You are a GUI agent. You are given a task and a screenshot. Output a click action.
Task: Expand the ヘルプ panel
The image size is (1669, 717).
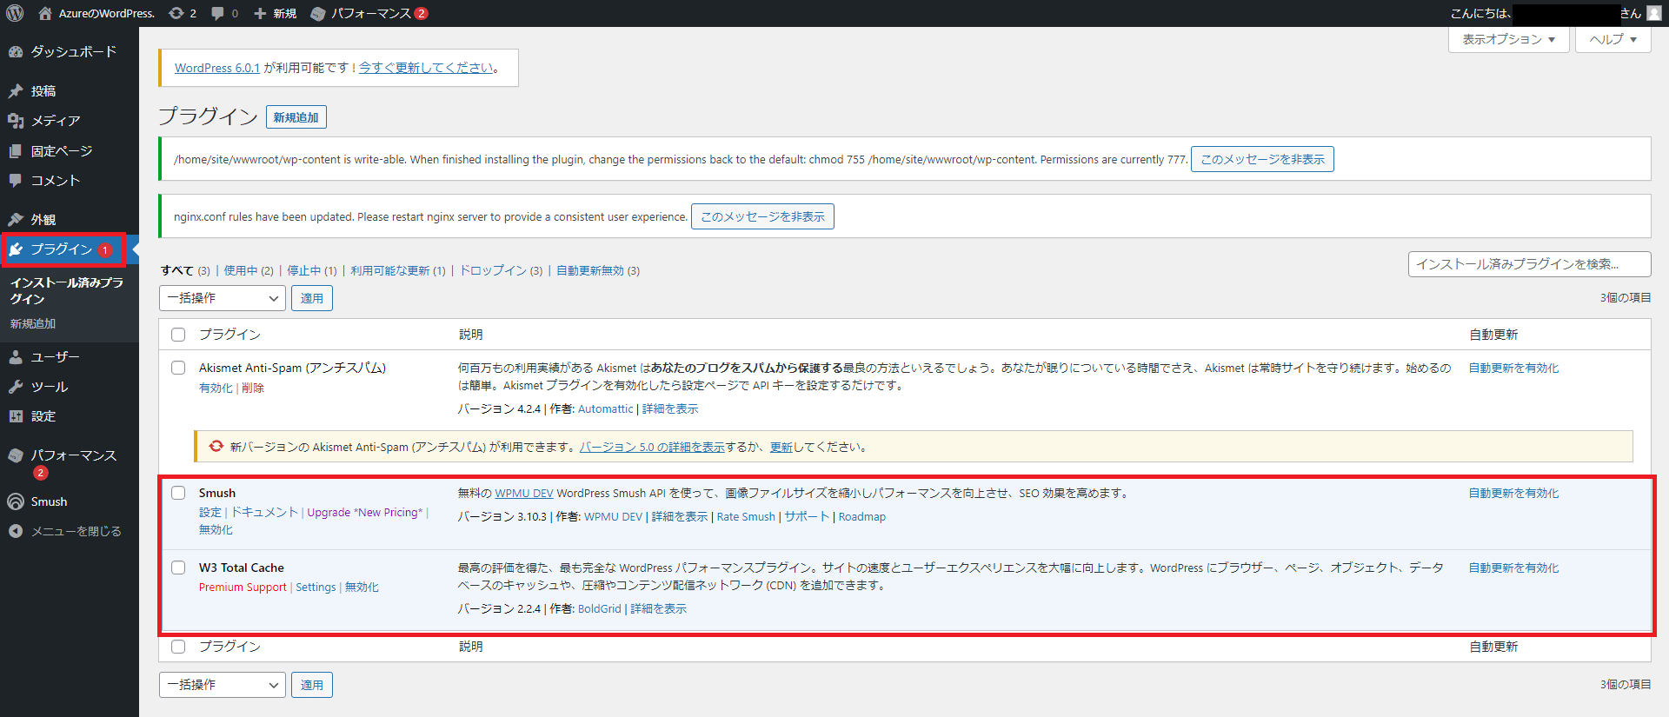[1612, 39]
